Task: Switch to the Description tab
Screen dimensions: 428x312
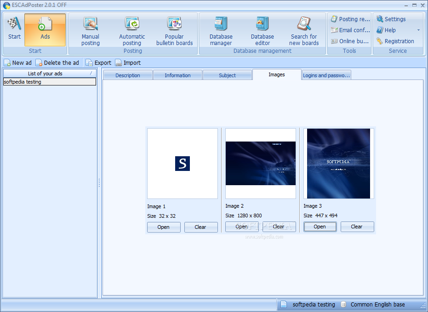Action: click(x=128, y=75)
